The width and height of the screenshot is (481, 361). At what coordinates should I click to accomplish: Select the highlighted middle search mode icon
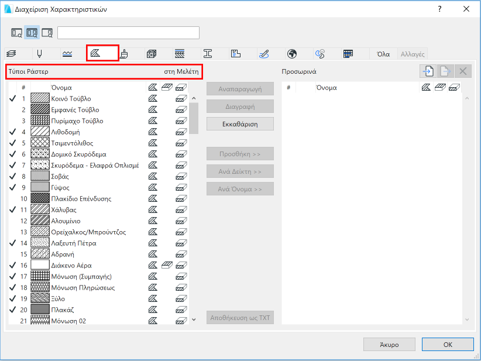coord(32,33)
